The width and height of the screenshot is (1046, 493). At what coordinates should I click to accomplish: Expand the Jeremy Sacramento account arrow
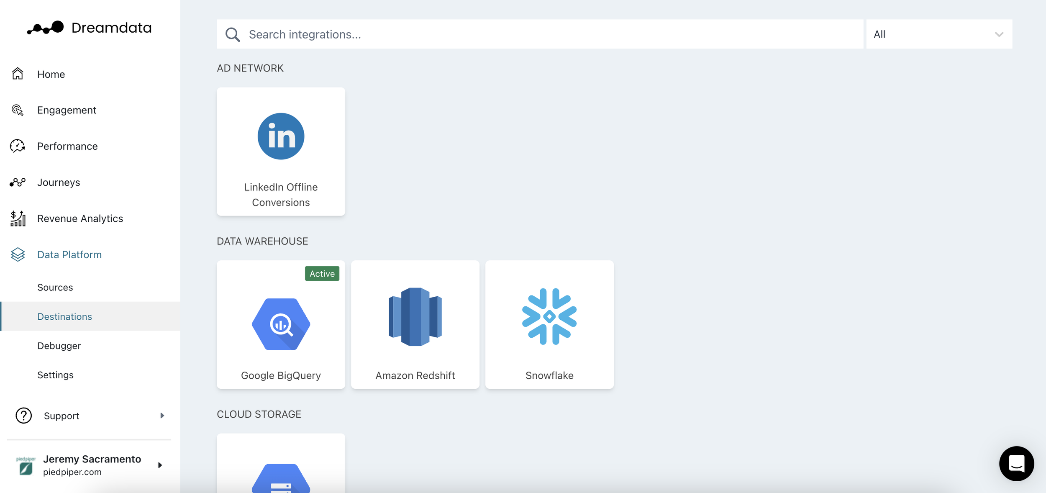(160, 465)
